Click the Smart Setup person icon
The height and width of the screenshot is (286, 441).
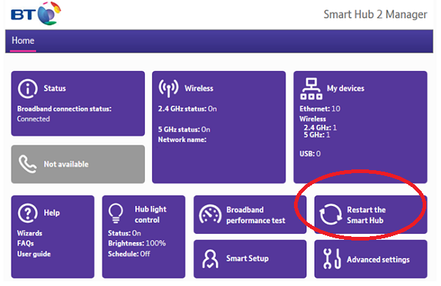(210, 259)
